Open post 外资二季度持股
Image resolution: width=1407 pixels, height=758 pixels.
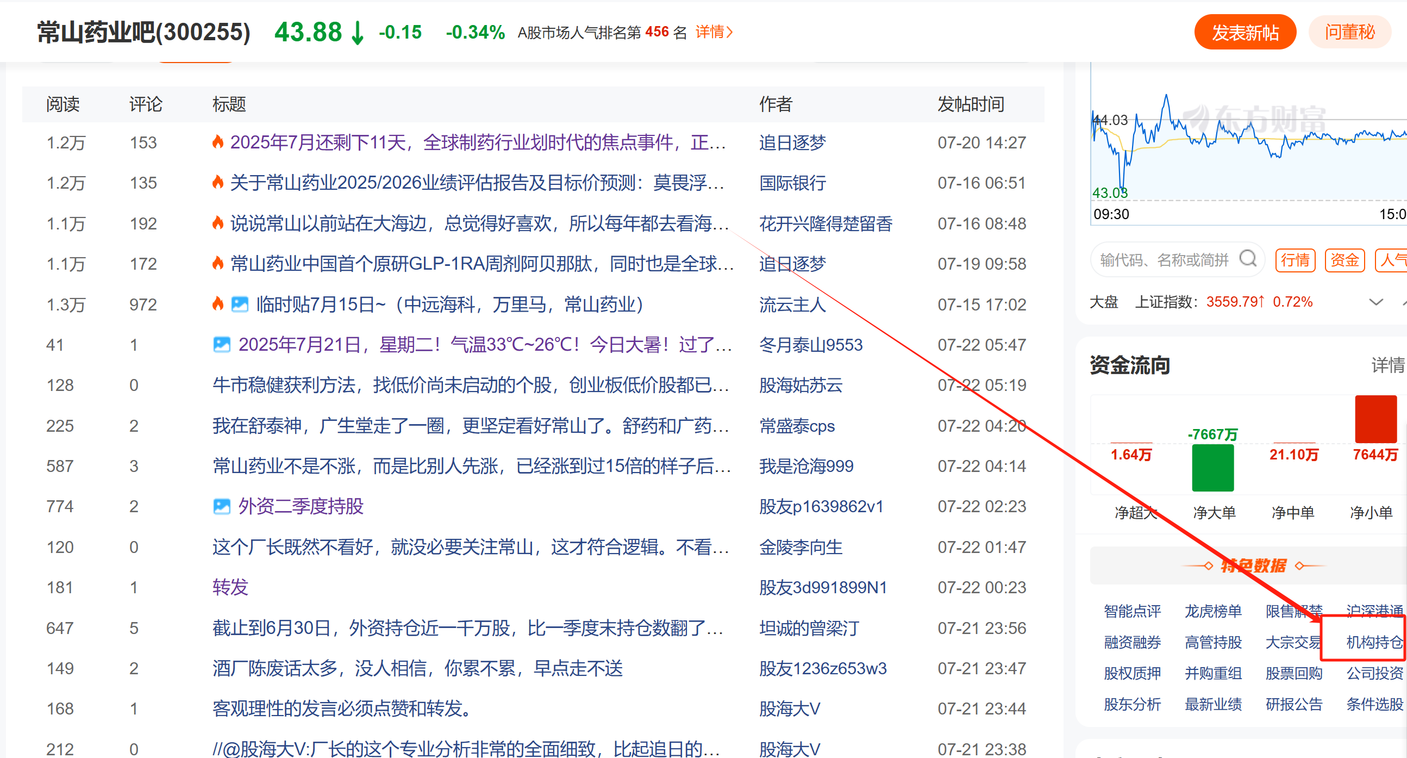[x=301, y=506]
